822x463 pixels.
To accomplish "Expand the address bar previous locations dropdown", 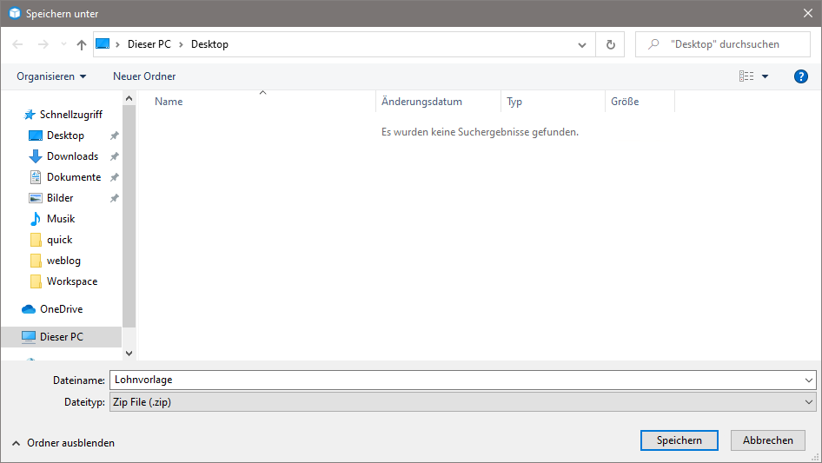I will (x=582, y=44).
